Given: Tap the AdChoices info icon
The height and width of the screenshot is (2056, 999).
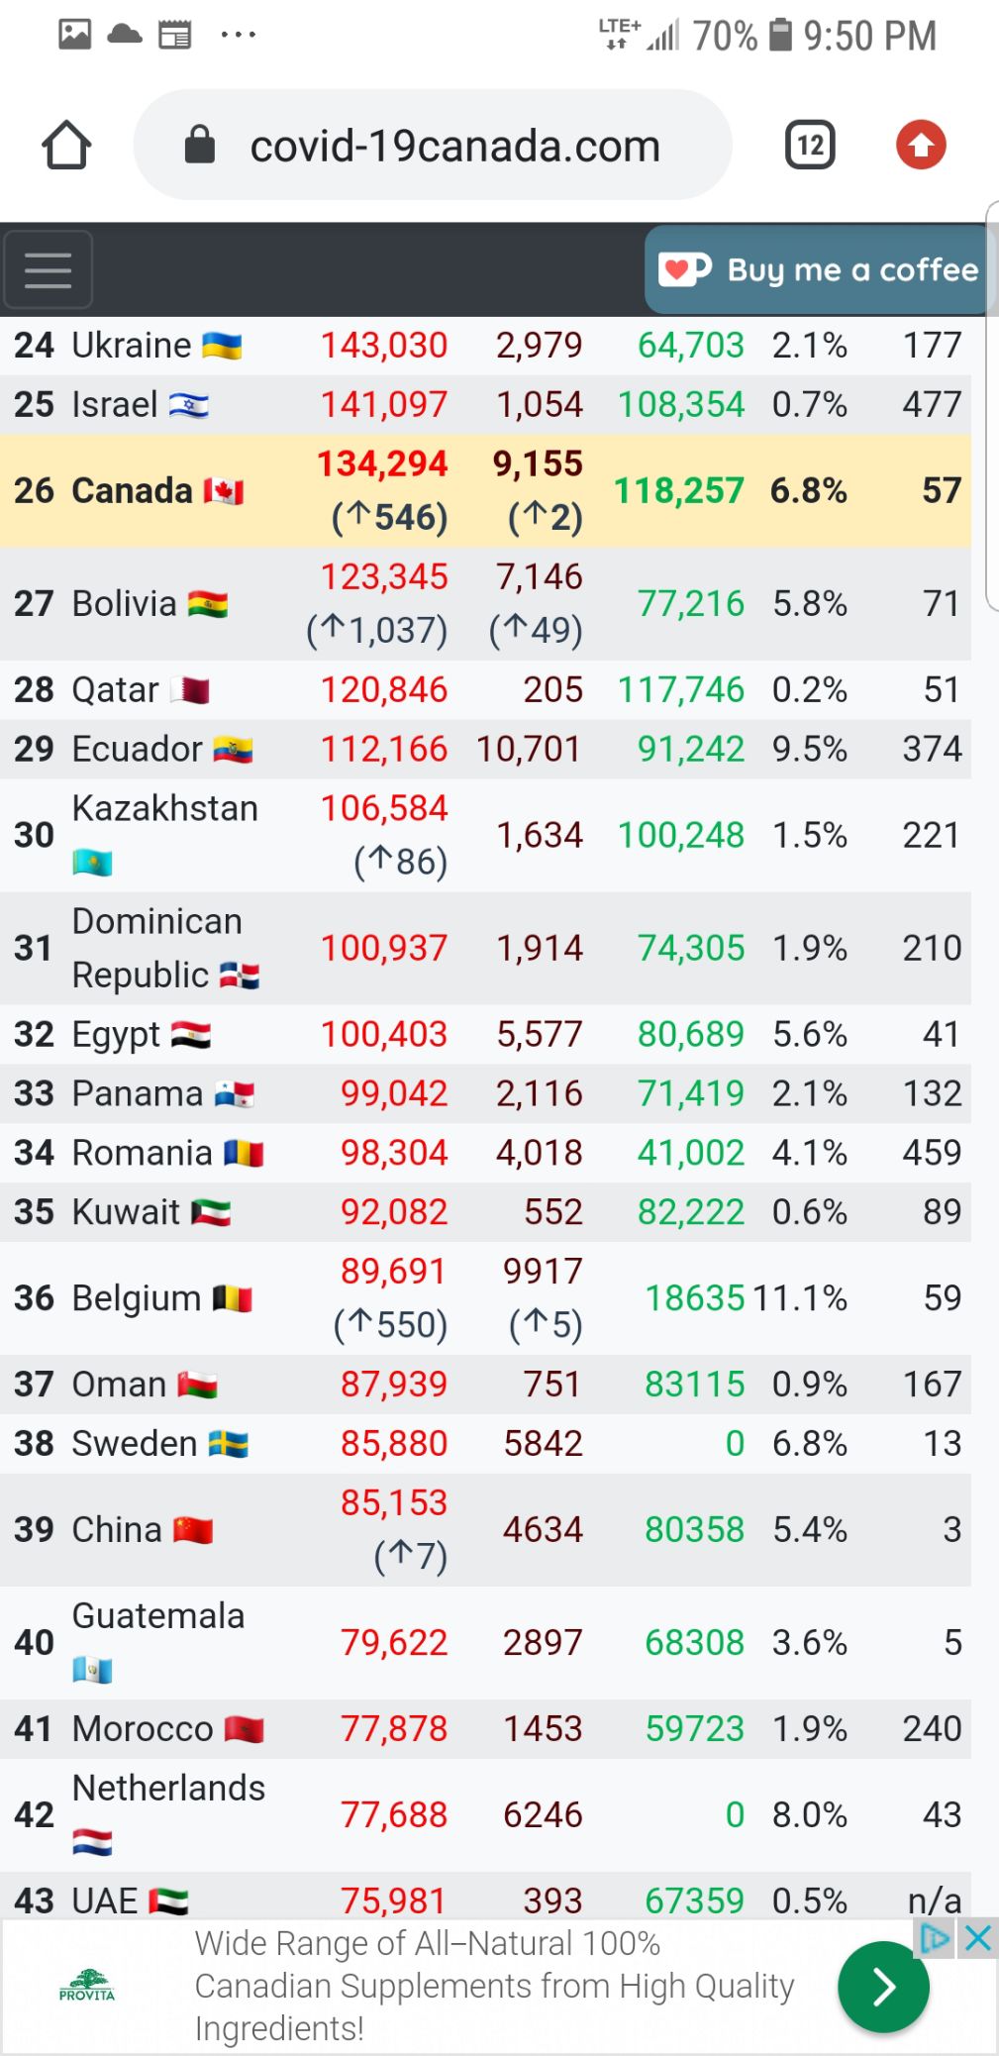Looking at the screenshot, I should [935, 1938].
